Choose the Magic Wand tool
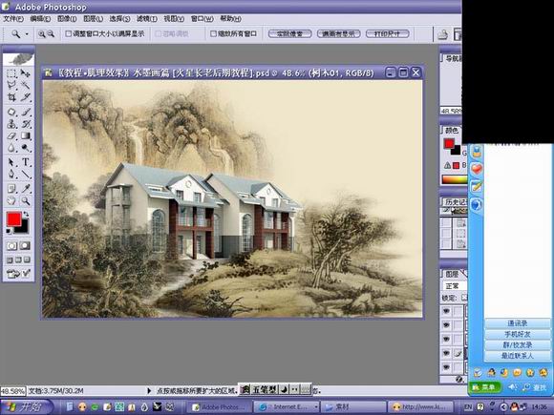The height and width of the screenshot is (415, 554). 26,85
